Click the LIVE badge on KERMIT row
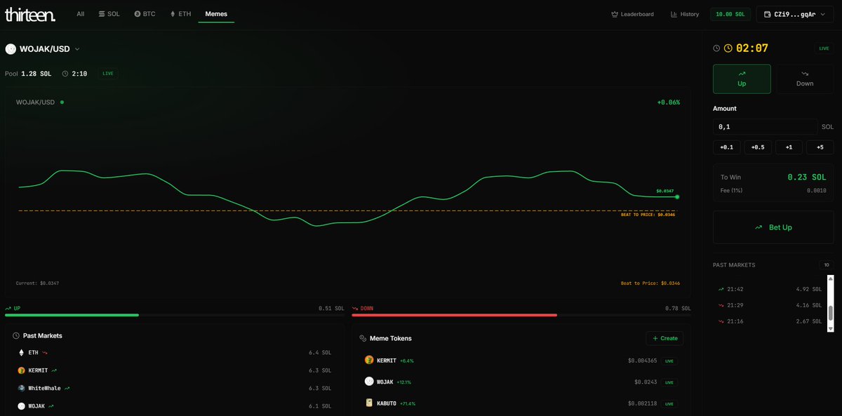This screenshot has width=842, height=416. 669,361
